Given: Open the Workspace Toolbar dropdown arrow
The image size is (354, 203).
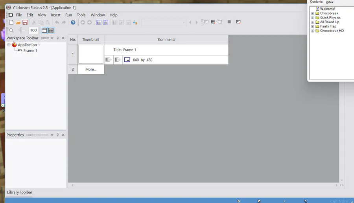Looking at the screenshot, I should click(x=52, y=38).
